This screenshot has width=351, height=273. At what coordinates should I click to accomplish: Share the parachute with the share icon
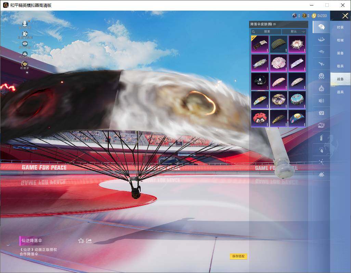tap(89, 241)
